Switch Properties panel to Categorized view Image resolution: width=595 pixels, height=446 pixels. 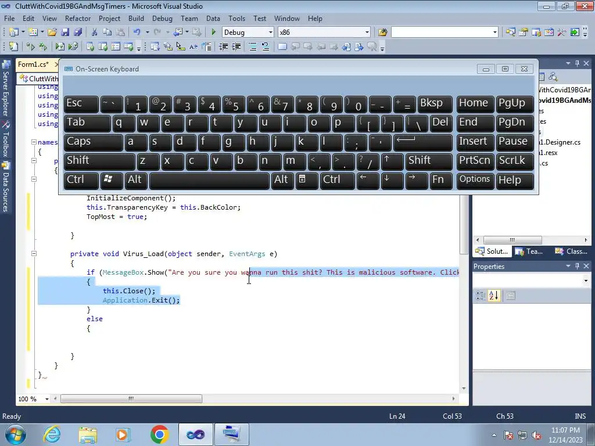coord(480,296)
